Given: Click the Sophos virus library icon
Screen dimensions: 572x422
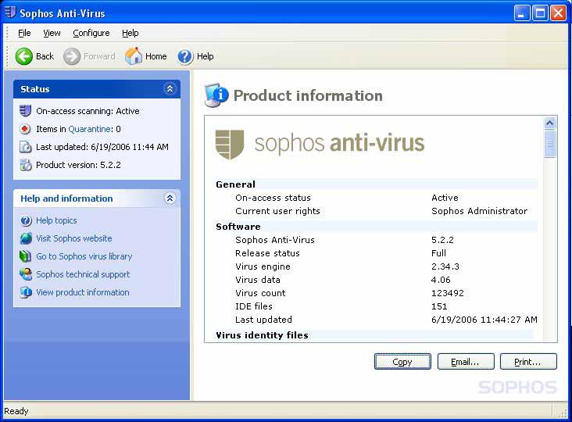Looking at the screenshot, I should pos(26,256).
